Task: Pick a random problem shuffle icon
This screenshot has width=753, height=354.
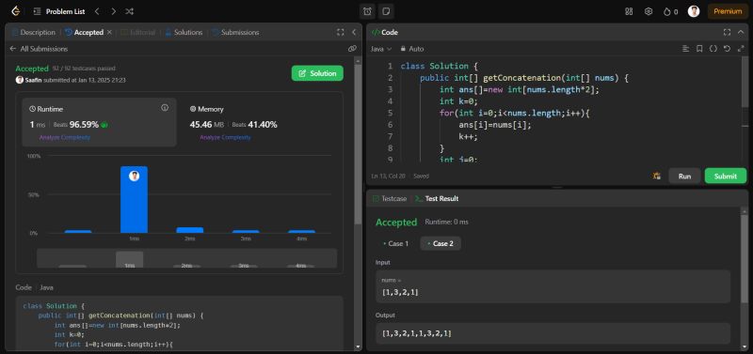Action: click(129, 11)
